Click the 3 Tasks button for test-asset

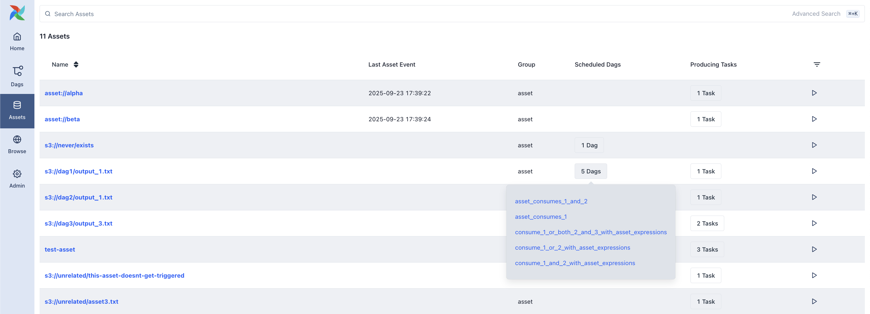pos(707,249)
